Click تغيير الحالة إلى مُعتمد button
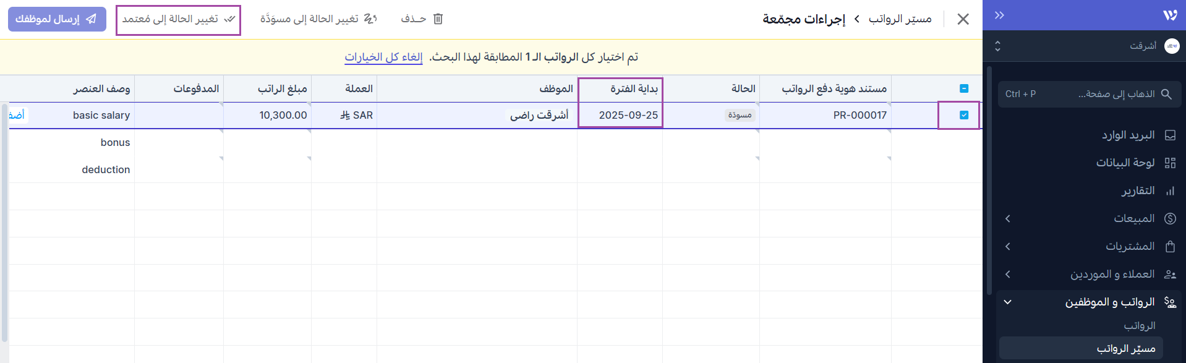 (x=178, y=20)
